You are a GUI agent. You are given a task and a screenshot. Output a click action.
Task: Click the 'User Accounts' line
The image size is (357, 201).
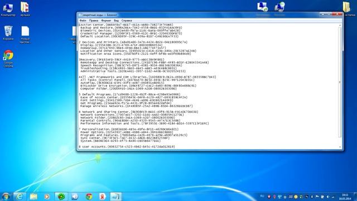[127, 147]
